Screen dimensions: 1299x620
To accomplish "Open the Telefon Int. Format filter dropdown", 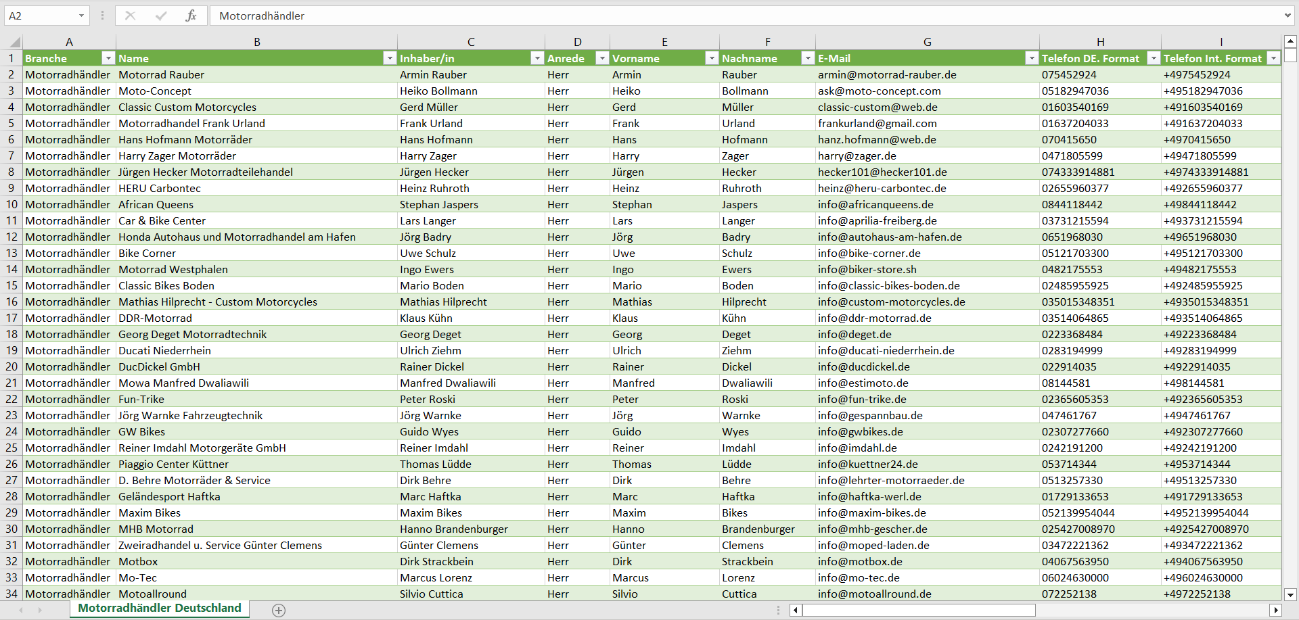I will (x=1273, y=58).
